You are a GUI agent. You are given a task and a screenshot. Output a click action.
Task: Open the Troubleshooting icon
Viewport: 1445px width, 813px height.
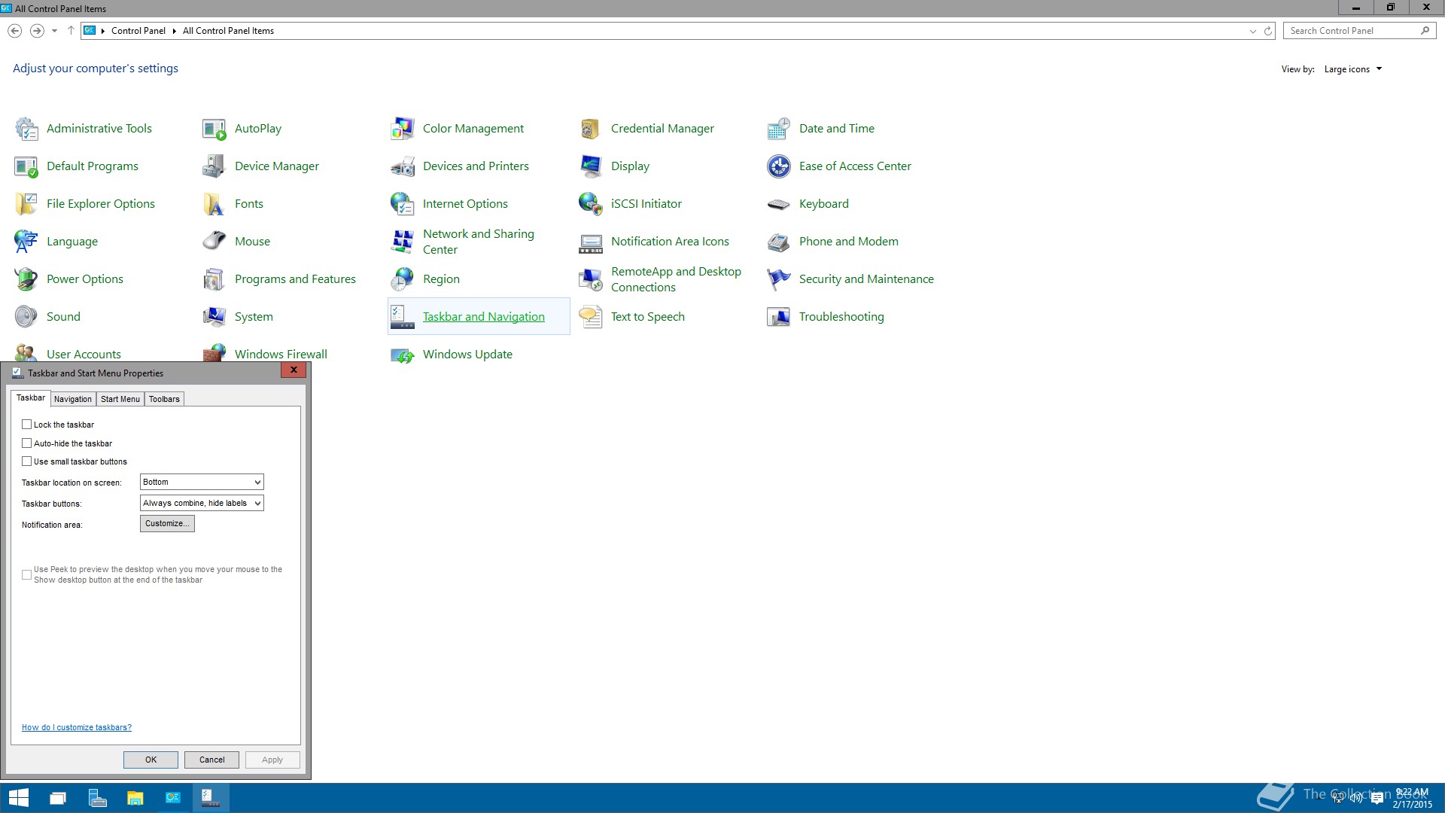click(779, 317)
